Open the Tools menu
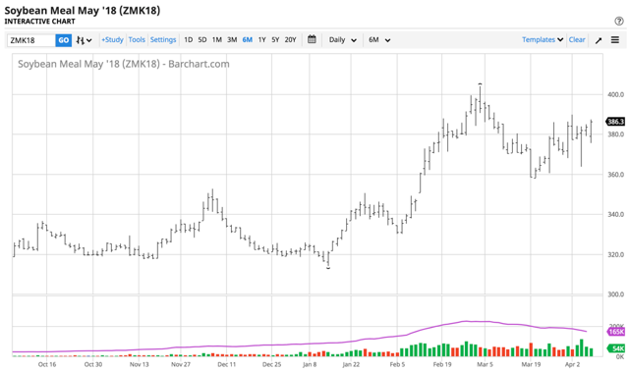629x372 pixels. 137,39
